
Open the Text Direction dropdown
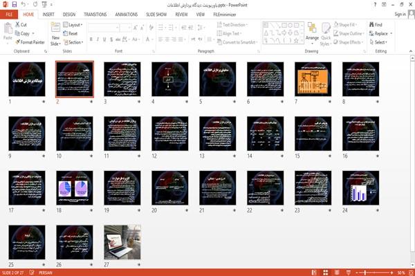point(232,25)
